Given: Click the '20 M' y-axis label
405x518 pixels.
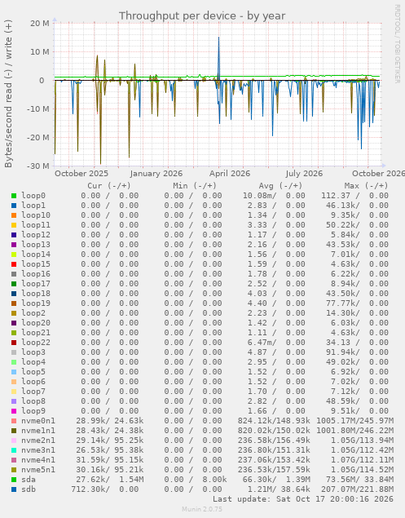Looking at the screenshot, I should coord(40,24).
